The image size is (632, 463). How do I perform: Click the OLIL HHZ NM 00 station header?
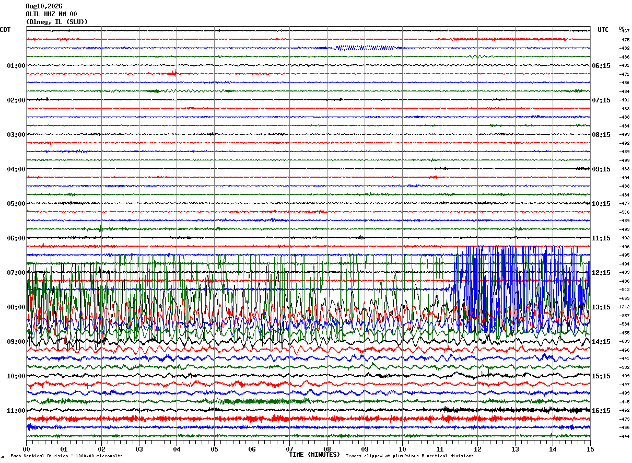[x=51, y=14]
